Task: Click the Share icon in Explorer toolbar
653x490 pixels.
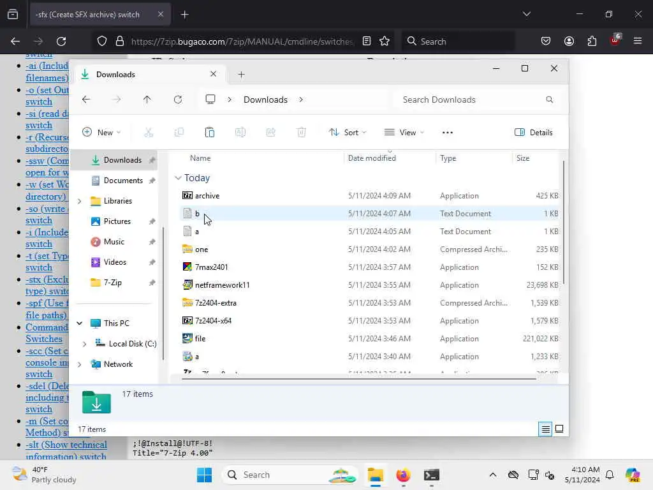Action: (x=270, y=133)
